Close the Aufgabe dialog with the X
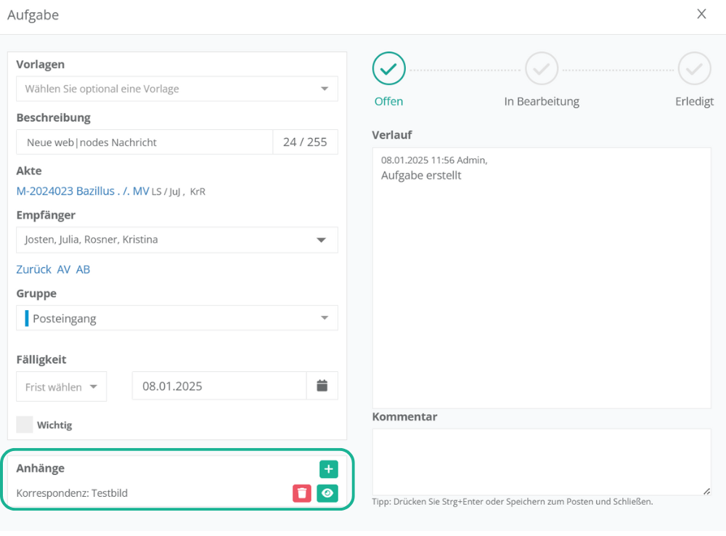The image size is (726, 536). coord(701,15)
